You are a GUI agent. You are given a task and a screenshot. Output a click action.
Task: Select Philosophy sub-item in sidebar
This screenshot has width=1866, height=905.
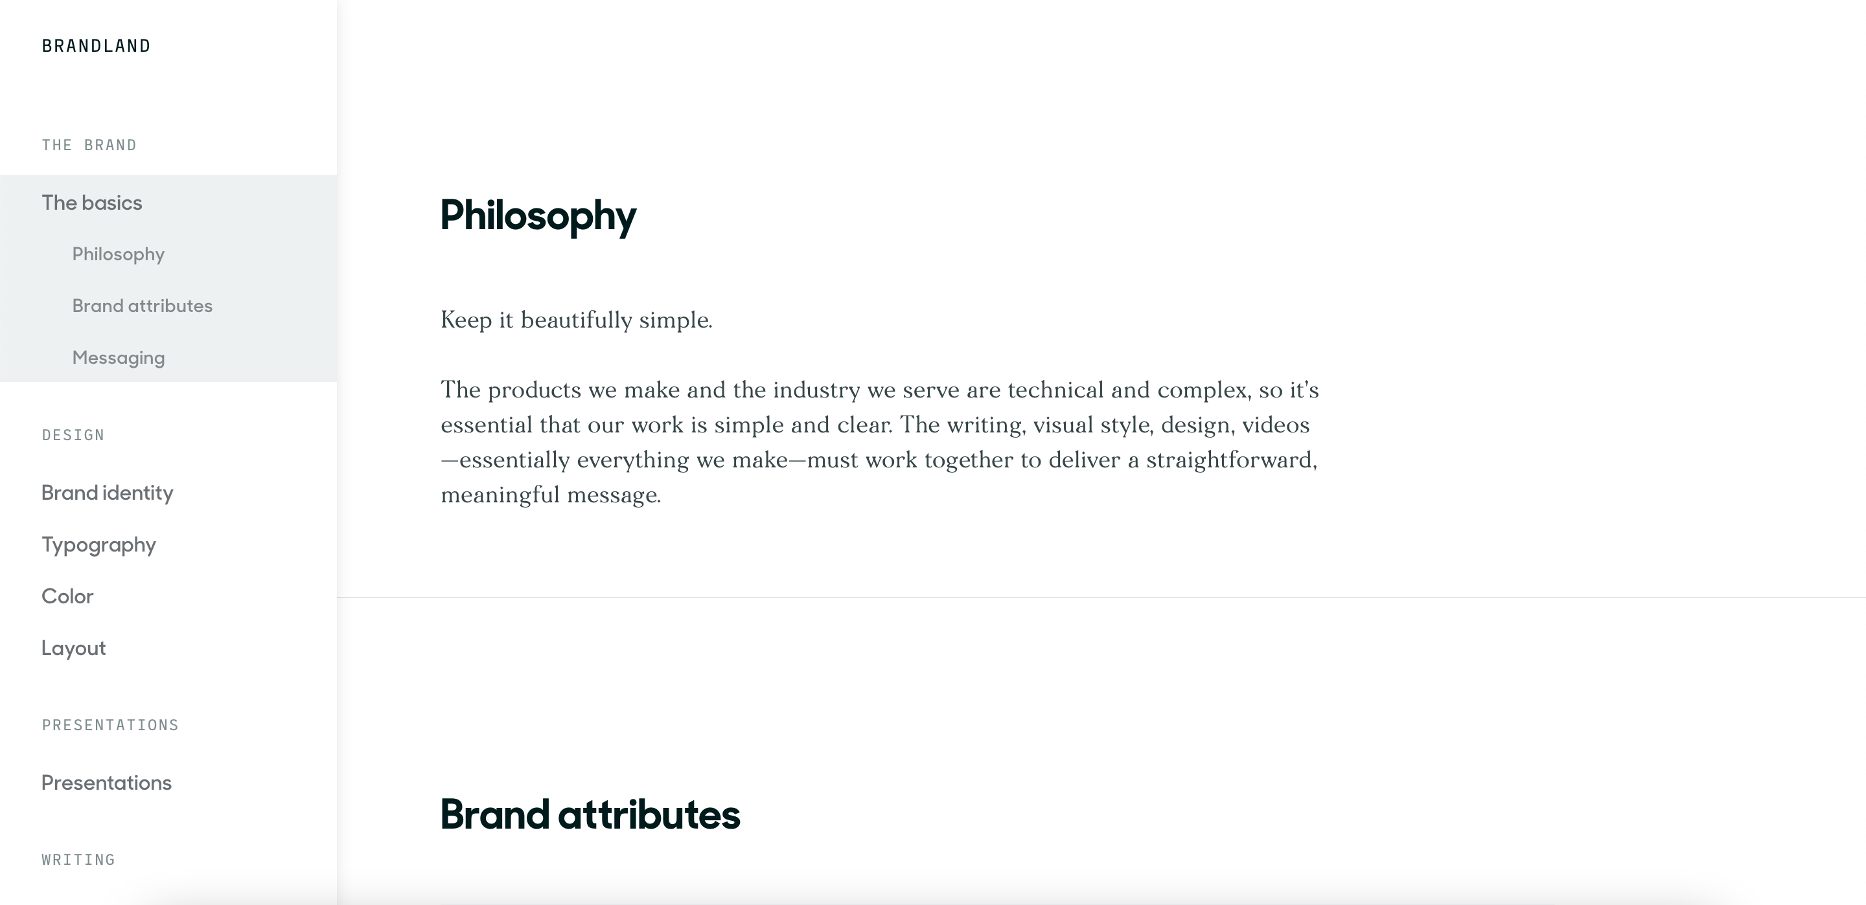click(x=118, y=254)
